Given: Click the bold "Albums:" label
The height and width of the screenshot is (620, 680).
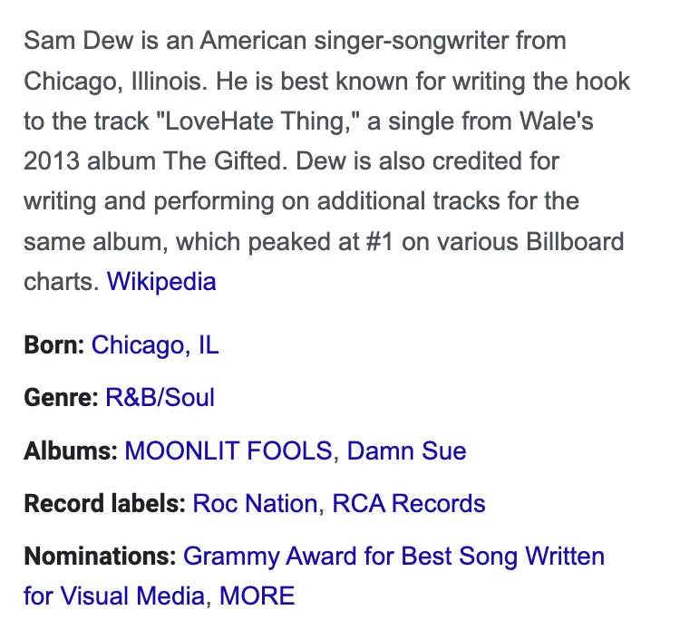Looking at the screenshot, I should (71, 450).
